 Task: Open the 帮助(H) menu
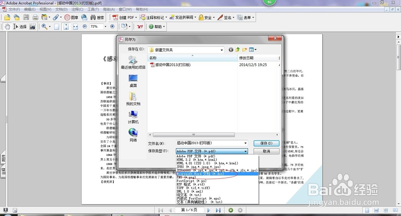click(142, 9)
